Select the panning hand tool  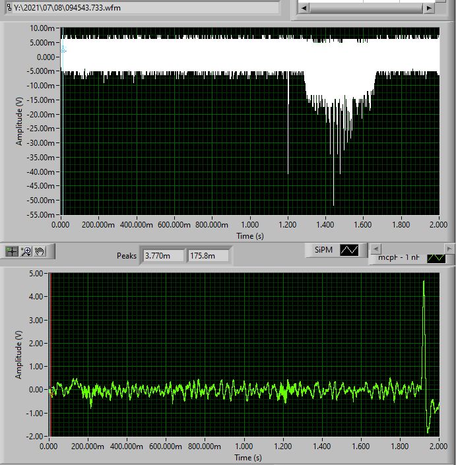tap(40, 251)
